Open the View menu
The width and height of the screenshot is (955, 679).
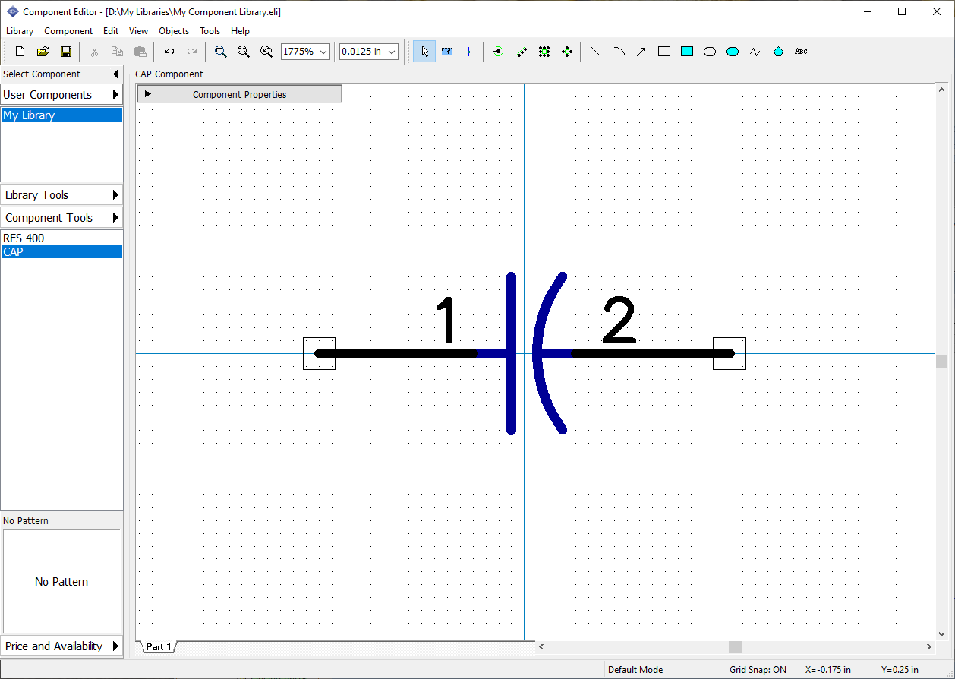[138, 31]
